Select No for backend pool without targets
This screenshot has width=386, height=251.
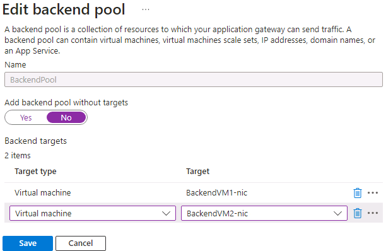66,118
